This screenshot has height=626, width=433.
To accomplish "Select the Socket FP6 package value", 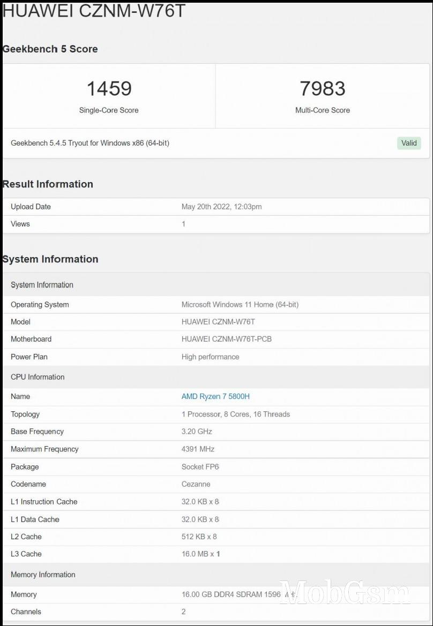I will pyautogui.click(x=200, y=467).
